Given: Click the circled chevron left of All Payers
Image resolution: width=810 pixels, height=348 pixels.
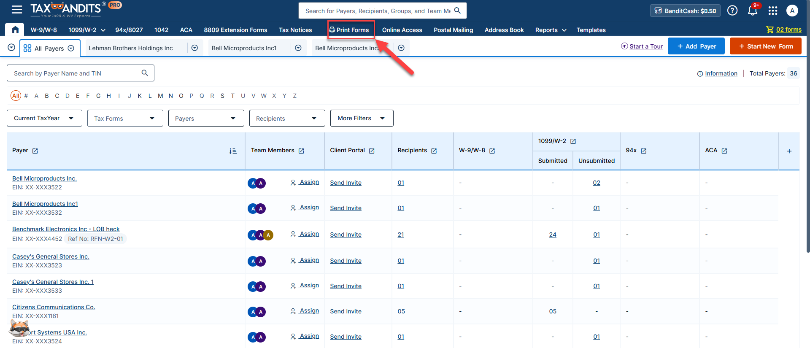Looking at the screenshot, I should (11, 48).
